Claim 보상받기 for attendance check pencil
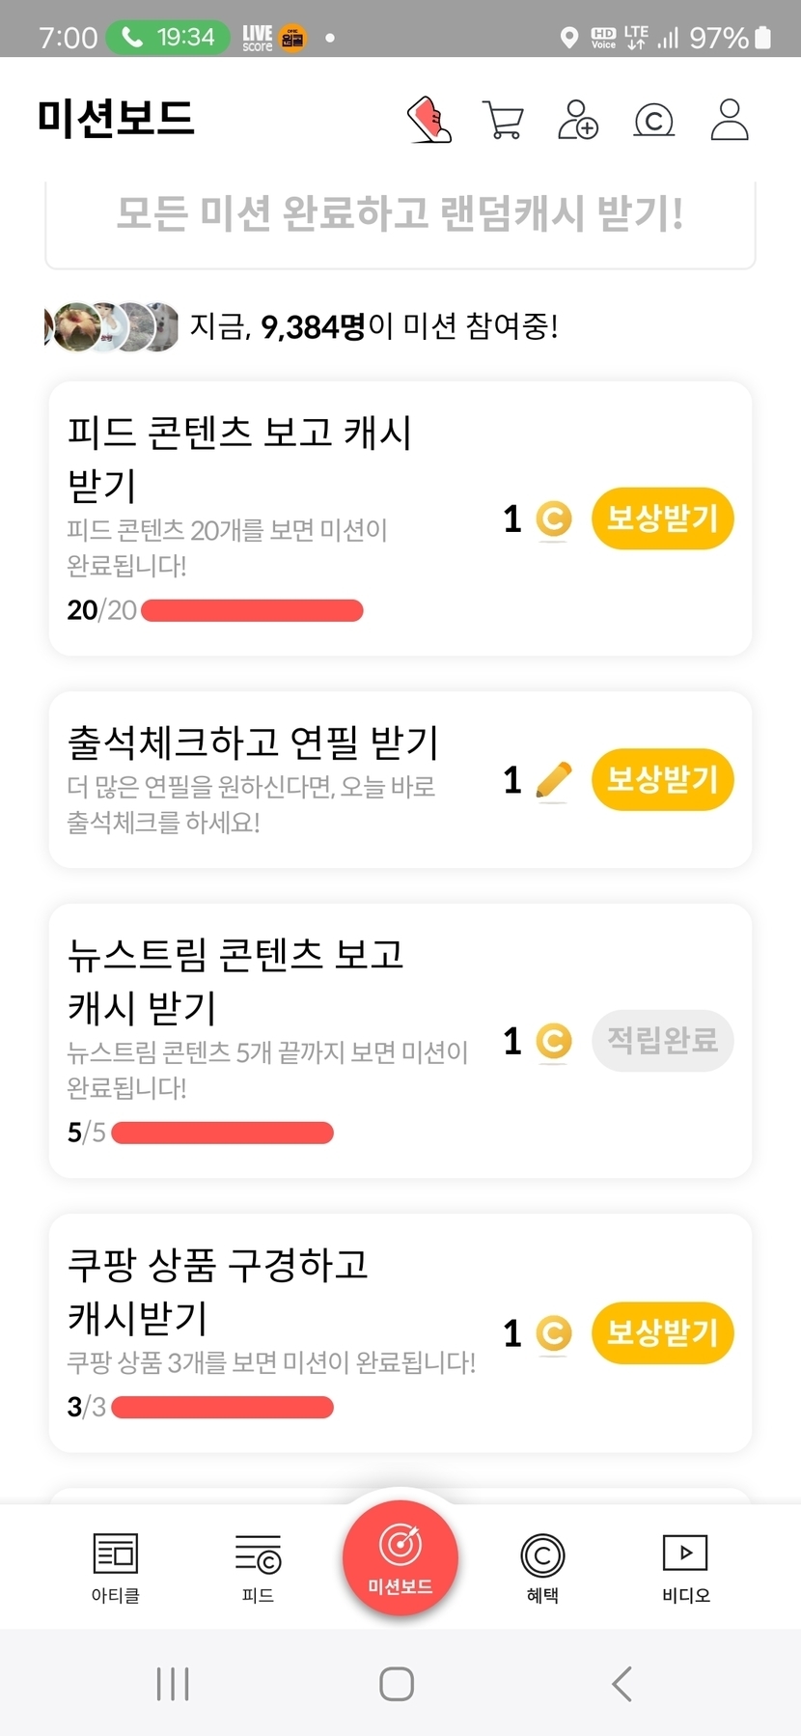Image resolution: width=801 pixels, height=1736 pixels. [x=662, y=779]
